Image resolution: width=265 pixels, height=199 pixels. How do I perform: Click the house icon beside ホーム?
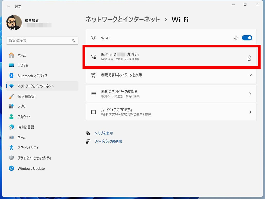11,55
